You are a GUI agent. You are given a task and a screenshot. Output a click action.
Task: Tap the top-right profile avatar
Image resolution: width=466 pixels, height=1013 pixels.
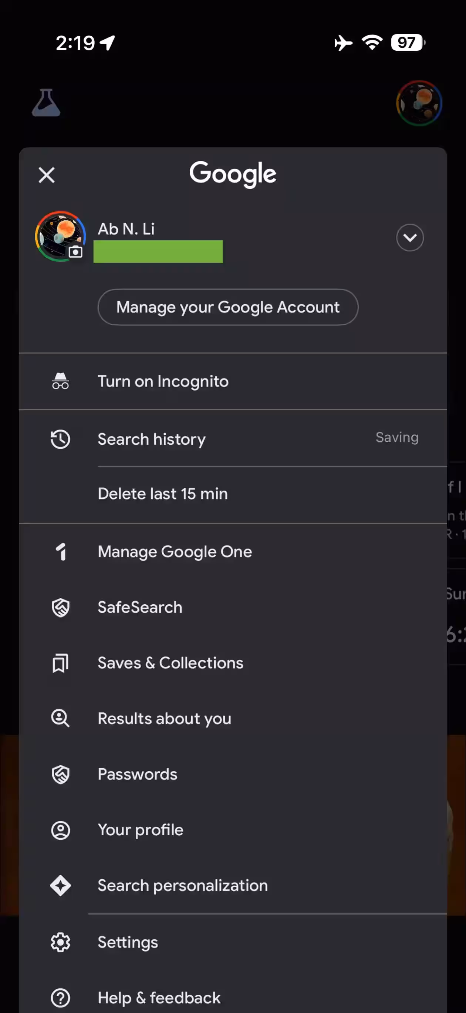coord(419,103)
